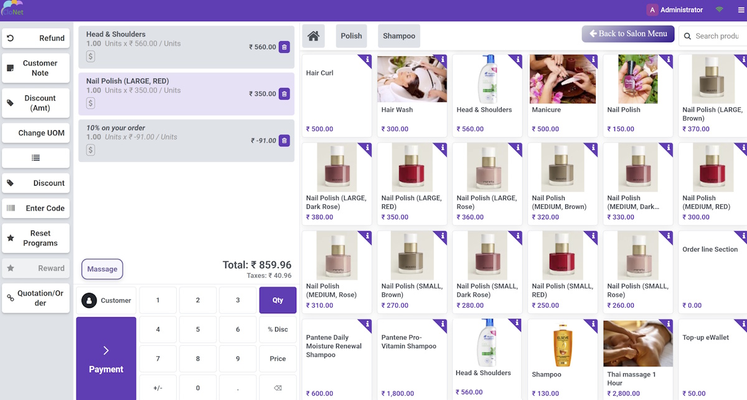747x400 pixels.
Task: Add Pantene Daily Moisture Renewal Shampoo
Action: pyautogui.click(x=337, y=360)
